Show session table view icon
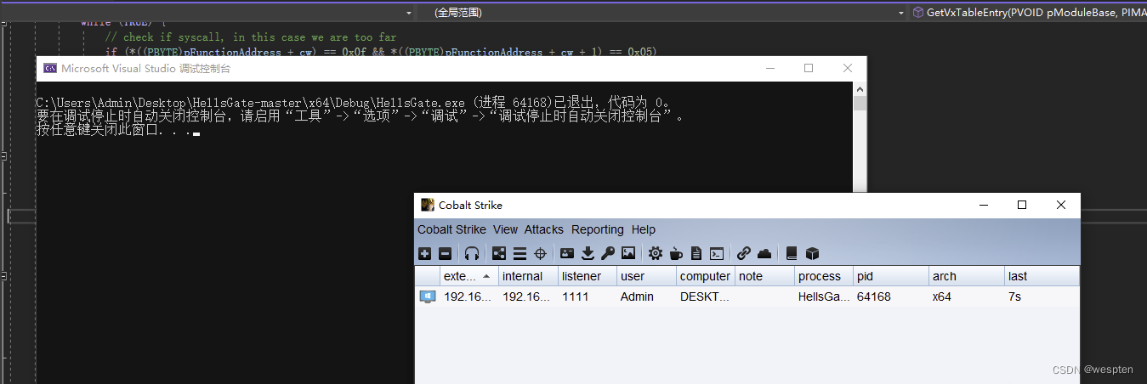This screenshot has width=1147, height=384. [520, 253]
